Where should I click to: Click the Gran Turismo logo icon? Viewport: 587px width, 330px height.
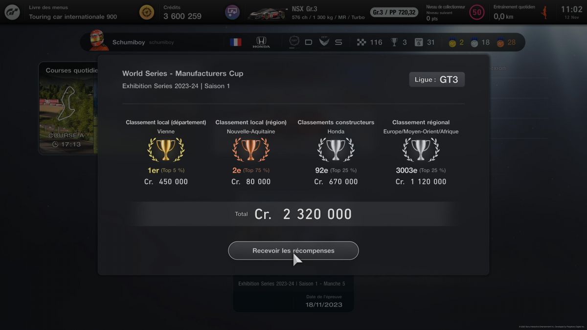coord(12,12)
